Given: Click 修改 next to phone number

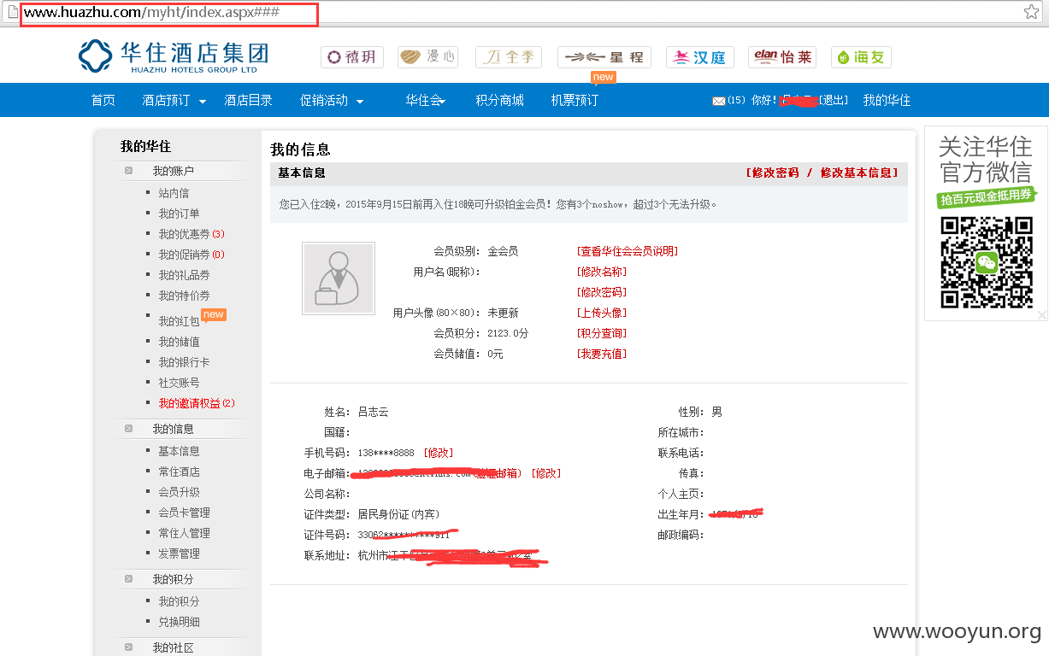Looking at the screenshot, I should 439,453.
